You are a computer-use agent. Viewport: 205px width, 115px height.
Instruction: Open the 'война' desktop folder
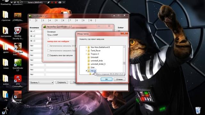[6, 80]
